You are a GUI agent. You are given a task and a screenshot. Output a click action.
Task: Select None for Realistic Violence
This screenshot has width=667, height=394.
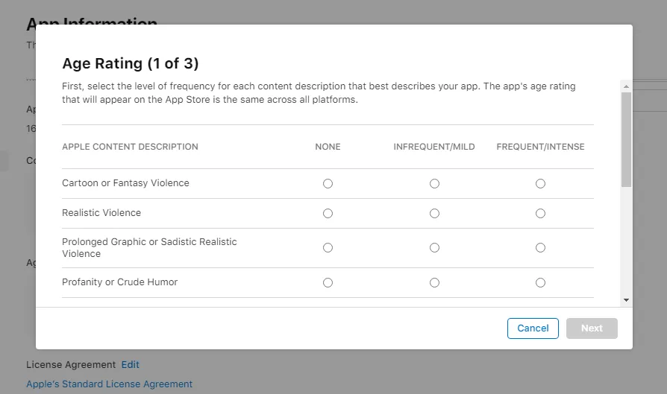click(328, 213)
